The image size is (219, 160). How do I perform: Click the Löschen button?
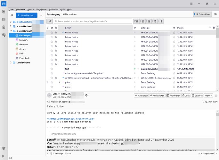[x=197, y=96]
